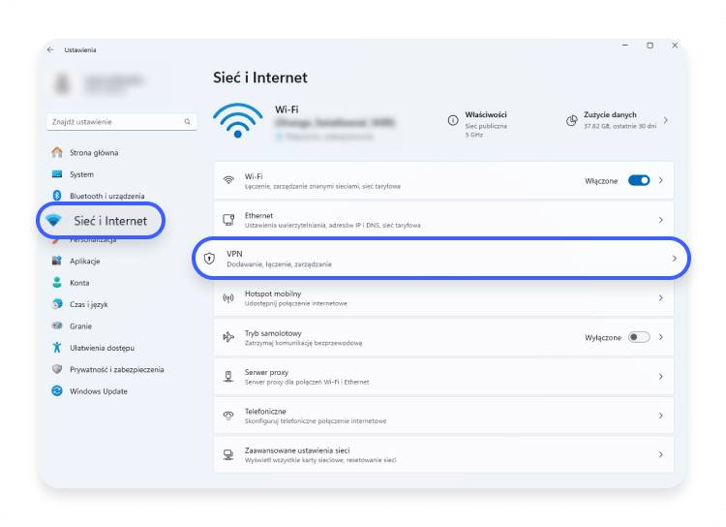Image resolution: width=726 pixels, height=527 pixels.
Task: Open Ethernet settings row
Action: click(x=443, y=219)
